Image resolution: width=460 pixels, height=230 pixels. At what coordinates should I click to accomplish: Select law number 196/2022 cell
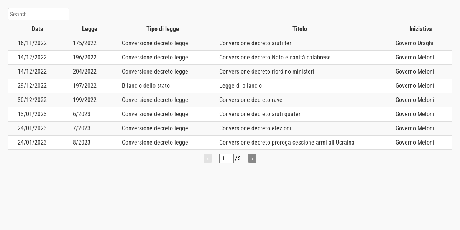pos(85,58)
